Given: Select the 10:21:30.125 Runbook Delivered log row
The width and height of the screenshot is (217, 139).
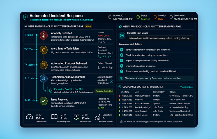Looking at the screenshot, I should (x=156, y=103).
